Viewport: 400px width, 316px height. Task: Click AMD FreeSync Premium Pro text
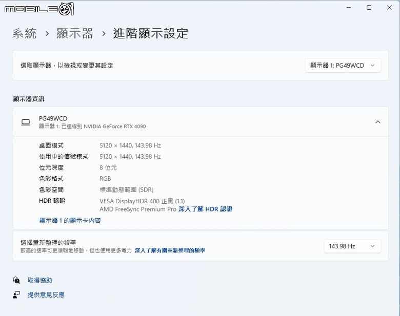[x=138, y=209]
